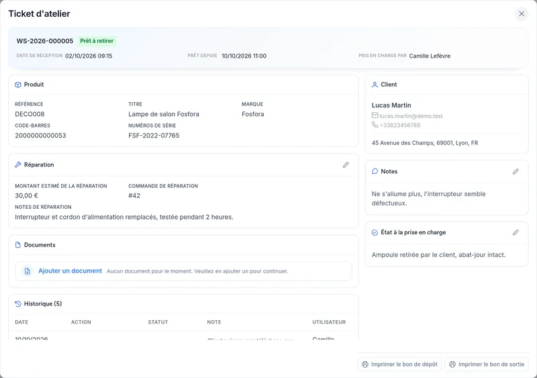
Task: Click the UTILISATEUR column header
Action: click(x=329, y=322)
